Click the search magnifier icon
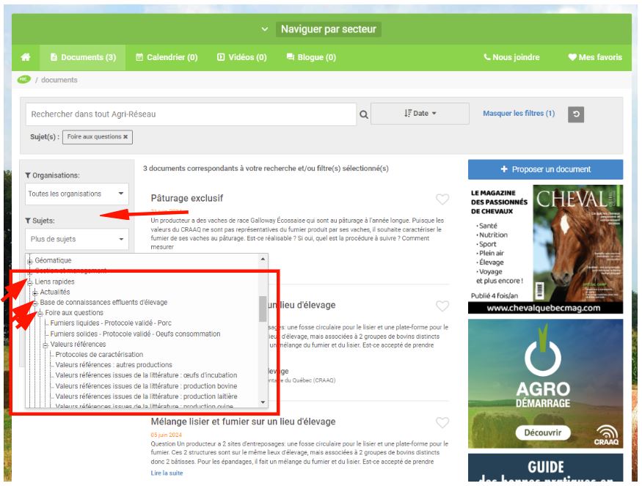The width and height of the screenshot is (642, 486). [x=363, y=114]
